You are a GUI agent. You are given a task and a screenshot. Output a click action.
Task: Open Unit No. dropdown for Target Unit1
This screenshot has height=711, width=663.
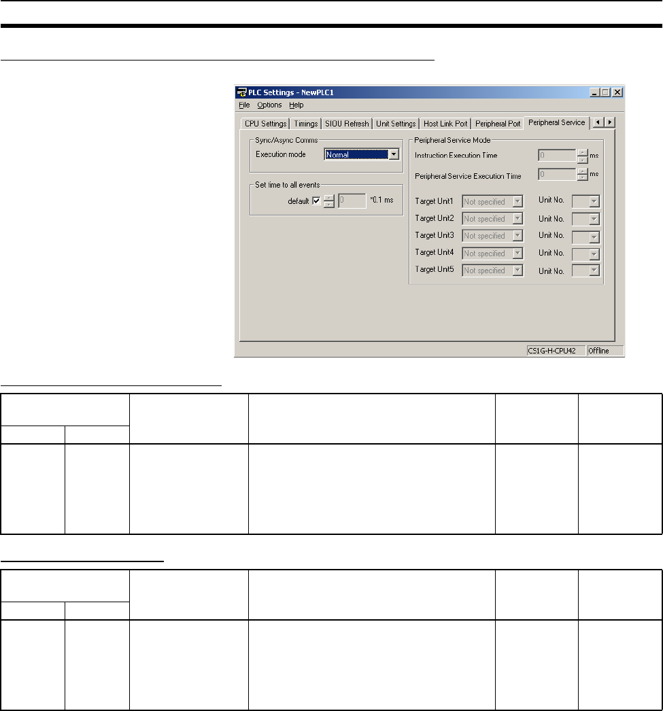(586, 201)
